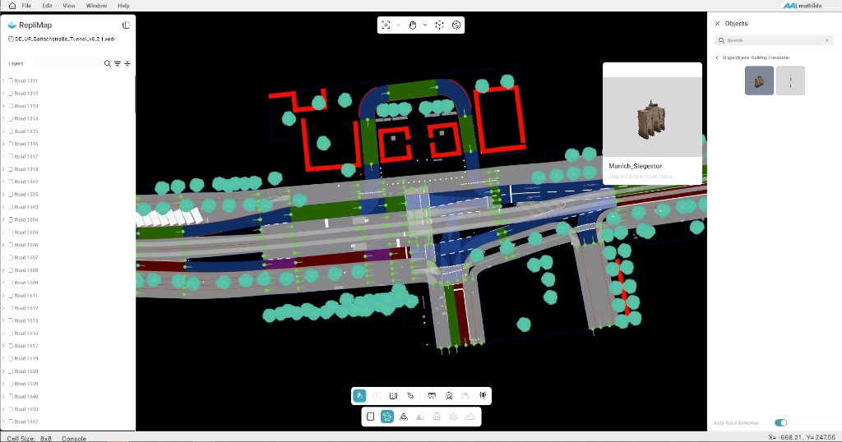Toggle Road 1607 layer checkbox
The image size is (842, 442).
(11, 257)
